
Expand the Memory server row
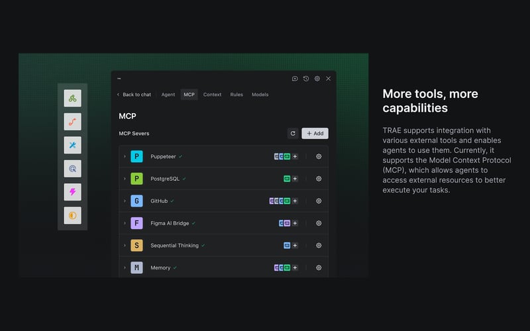pyautogui.click(x=125, y=267)
